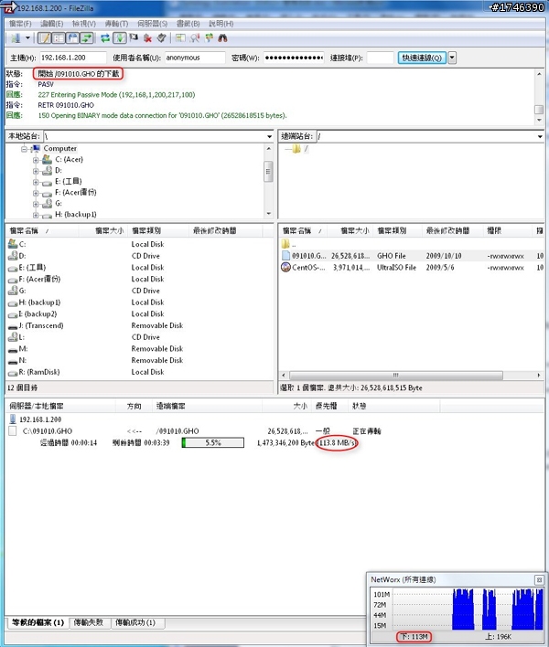This screenshot has height=647, width=549.
Task: Cancel the current operation flag icon
Action: [134, 38]
